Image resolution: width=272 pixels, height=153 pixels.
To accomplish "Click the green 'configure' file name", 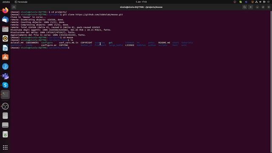I will pos(47,42).
